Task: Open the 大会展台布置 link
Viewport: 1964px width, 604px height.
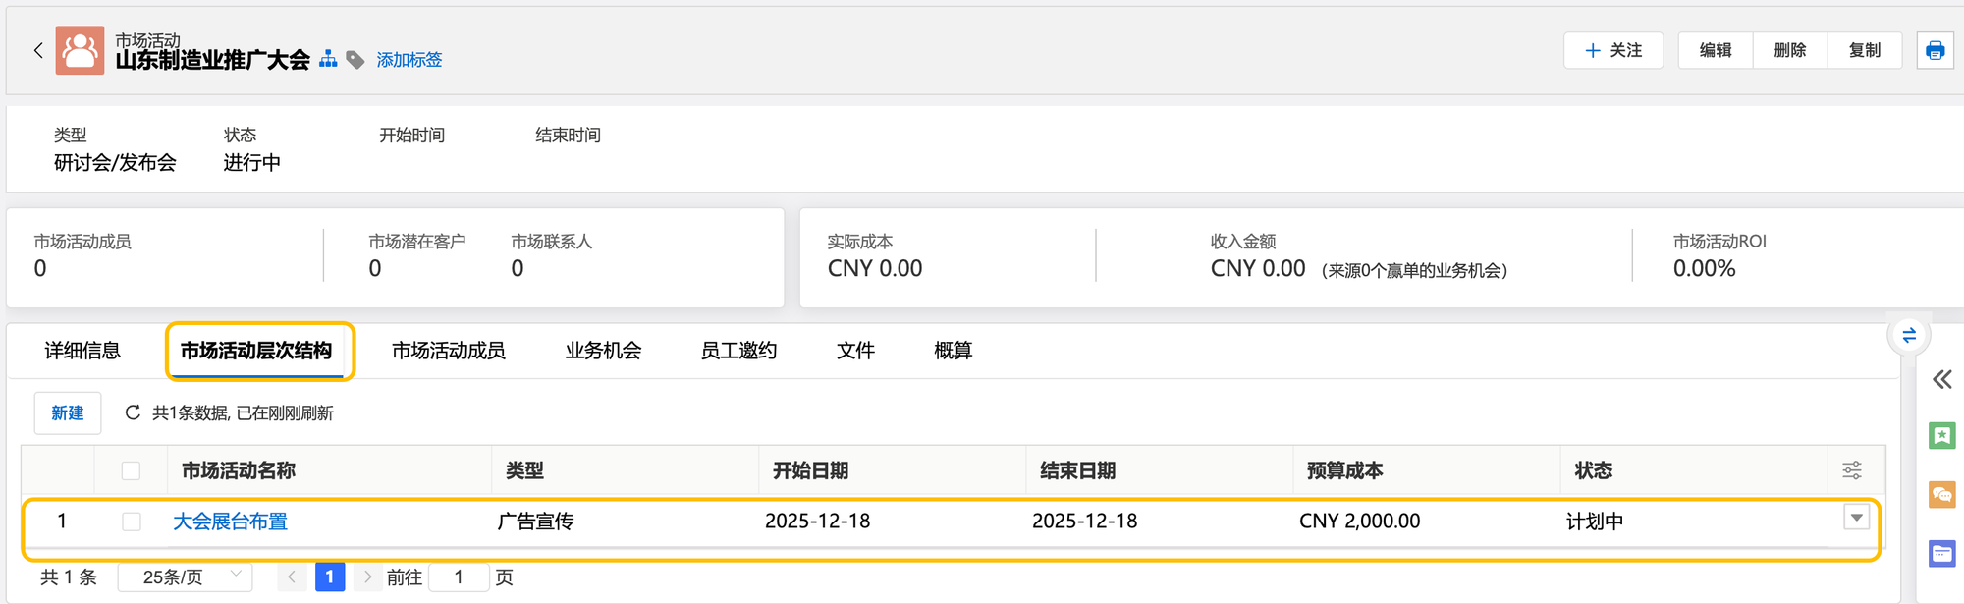Action: point(230,522)
